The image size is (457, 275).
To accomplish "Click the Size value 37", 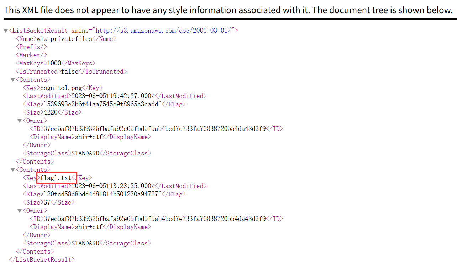I will 47,202.
